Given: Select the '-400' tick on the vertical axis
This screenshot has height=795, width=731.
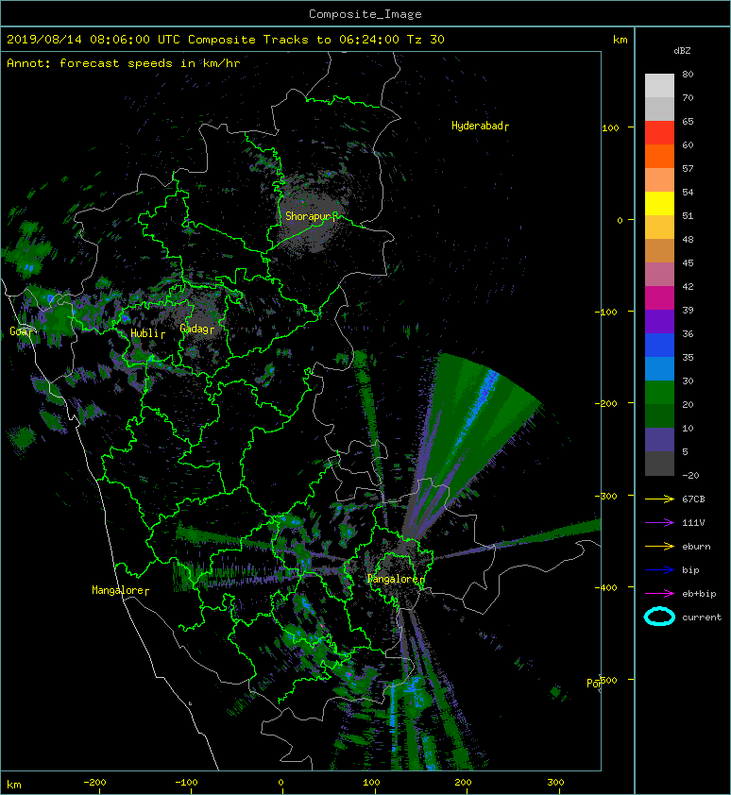Looking at the screenshot, I should tap(606, 587).
